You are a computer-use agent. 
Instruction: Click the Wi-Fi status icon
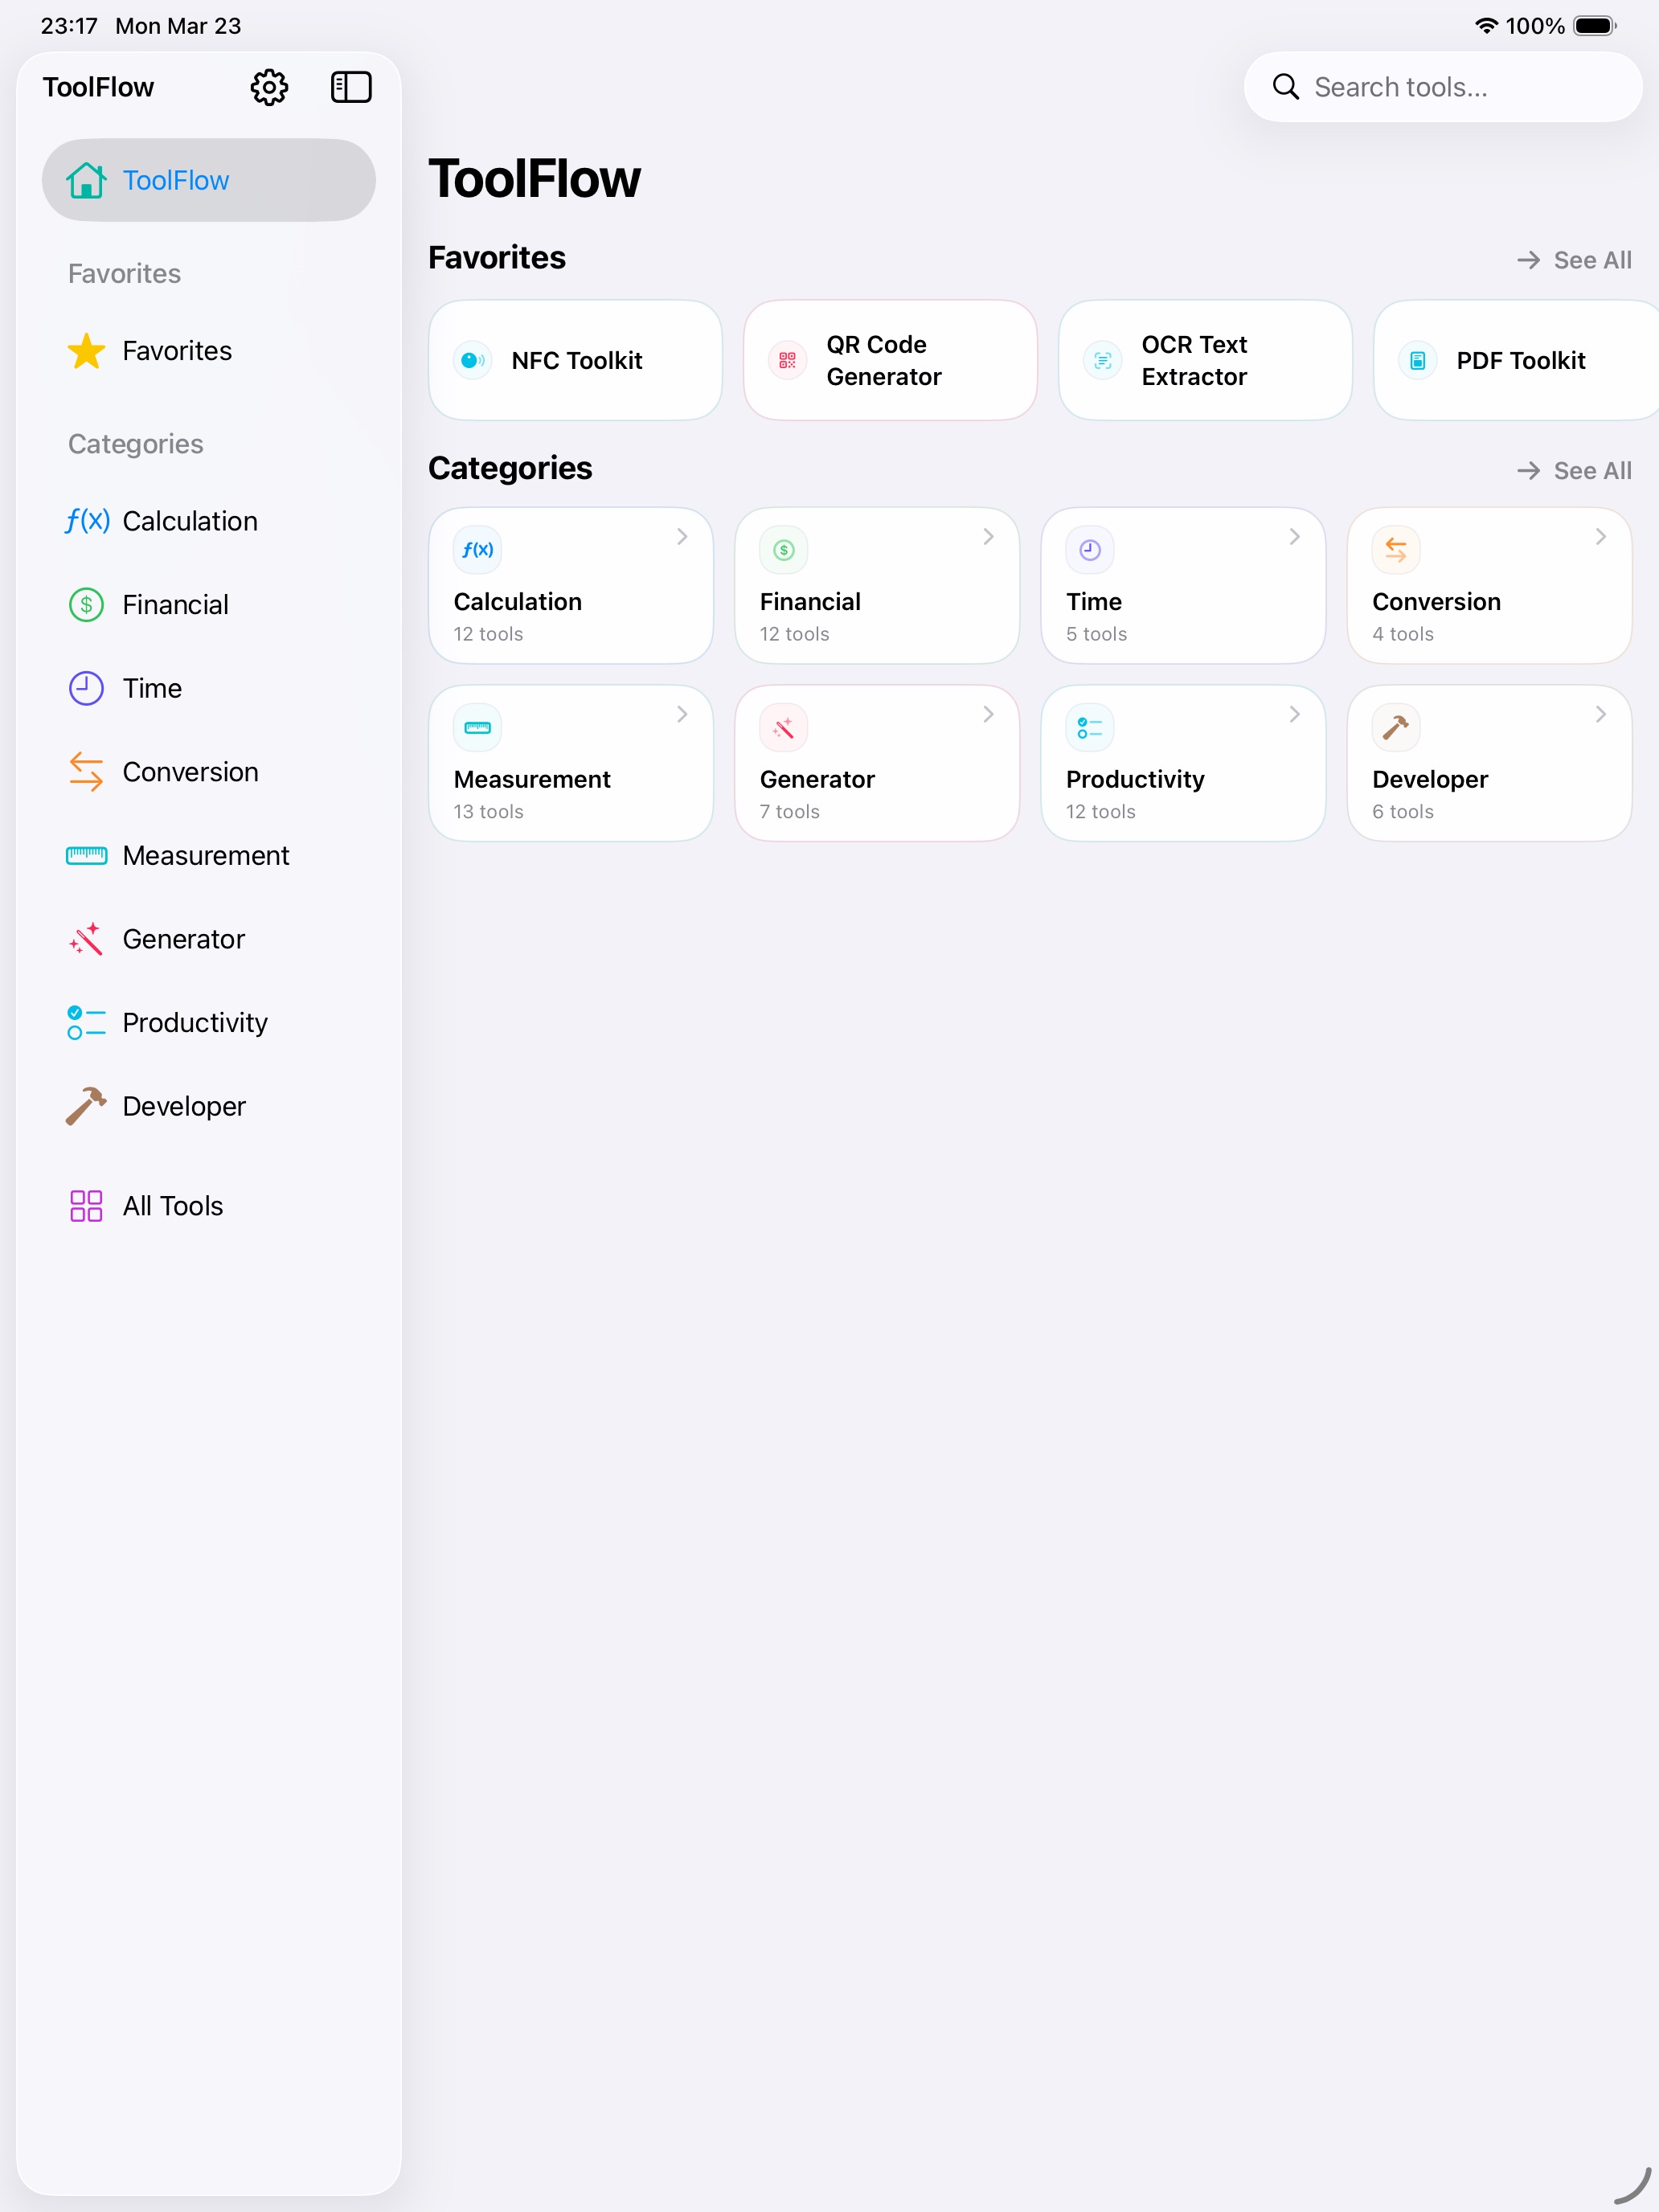pyautogui.click(x=1486, y=26)
